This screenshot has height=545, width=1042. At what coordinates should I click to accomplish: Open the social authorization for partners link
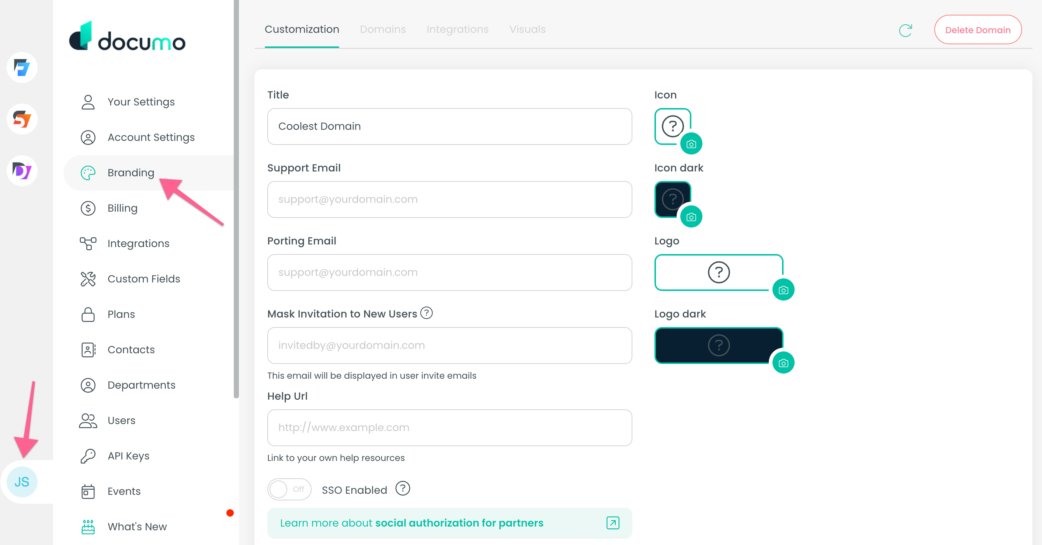pyautogui.click(x=459, y=523)
